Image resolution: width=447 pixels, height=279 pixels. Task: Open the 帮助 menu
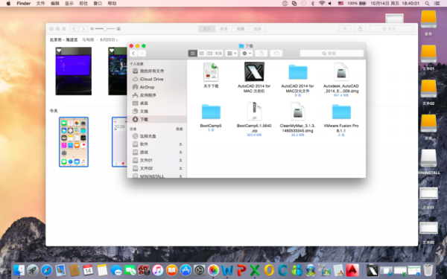point(112,4)
